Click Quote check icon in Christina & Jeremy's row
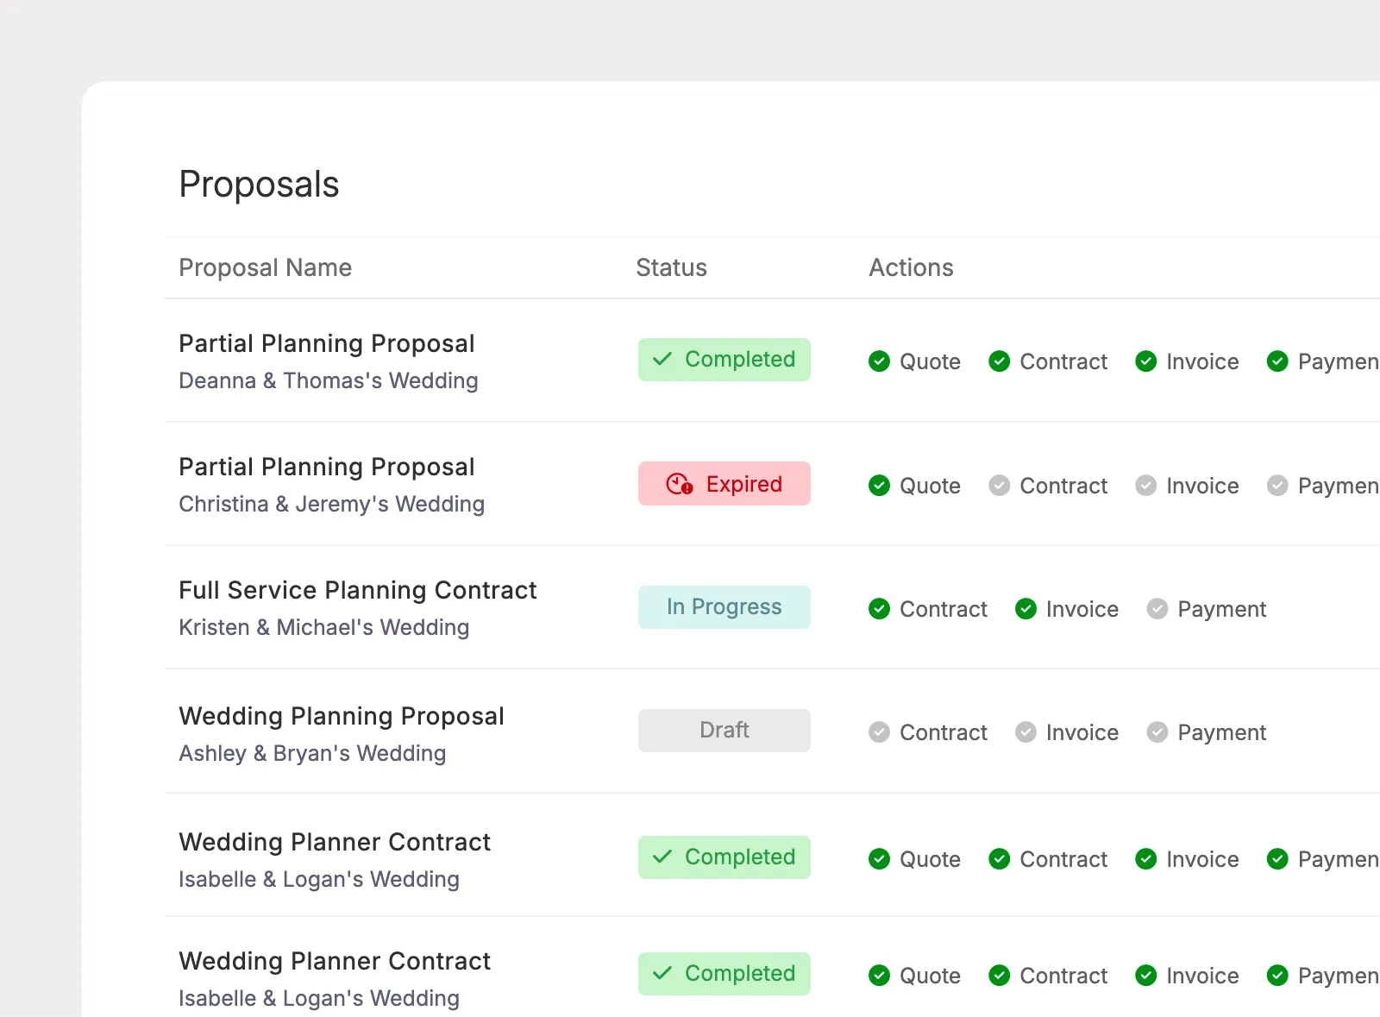This screenshot has height=1017, width=1380. pos(879,486)
